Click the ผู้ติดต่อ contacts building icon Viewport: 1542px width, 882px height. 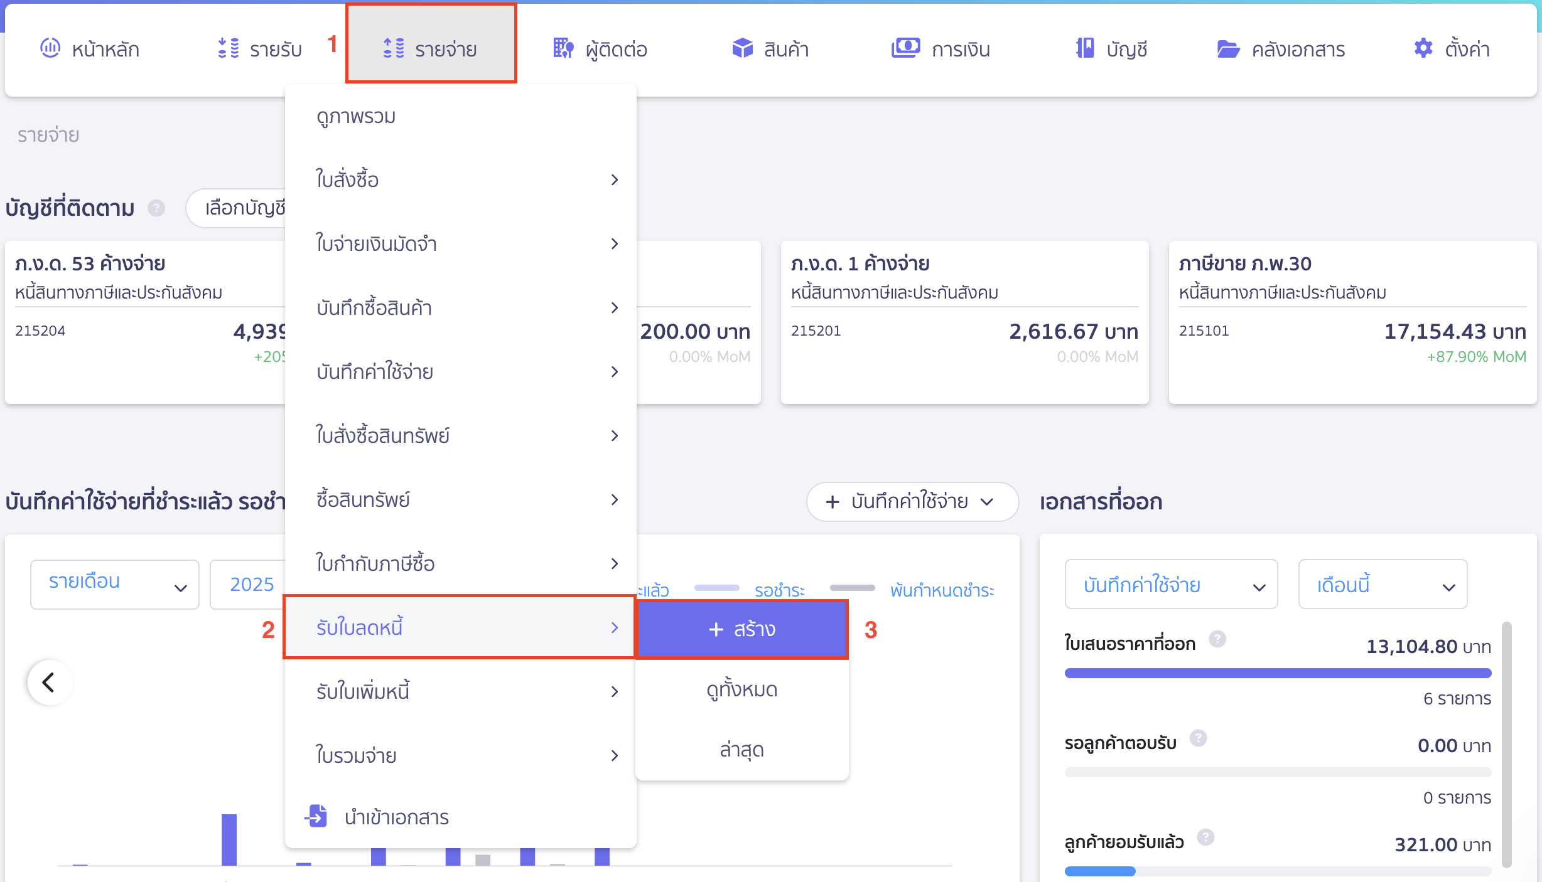pyautogui.click(x=563, y=48)
